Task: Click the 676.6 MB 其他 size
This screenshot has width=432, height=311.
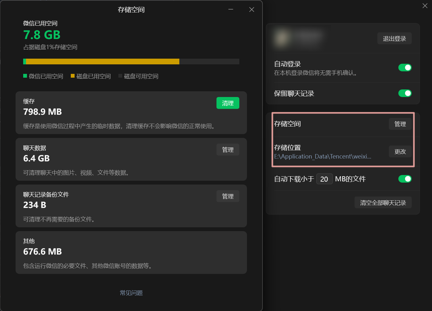Action: pyautogui.click(x=43, y=252)
